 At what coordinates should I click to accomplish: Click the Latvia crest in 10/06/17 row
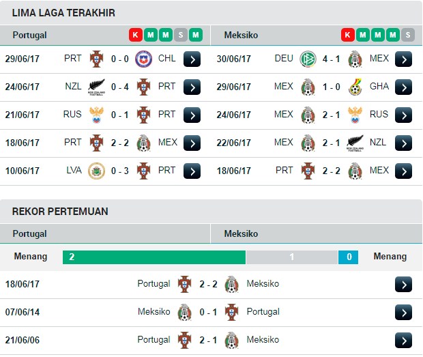(x=96, y=171)
